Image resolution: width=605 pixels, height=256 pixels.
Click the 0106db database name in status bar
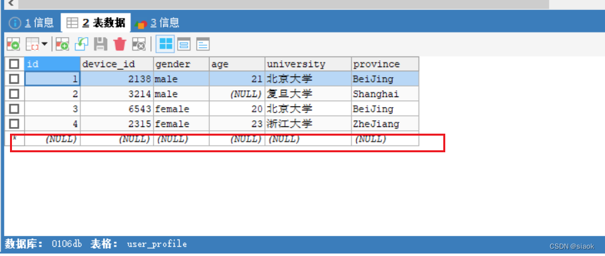67,244
